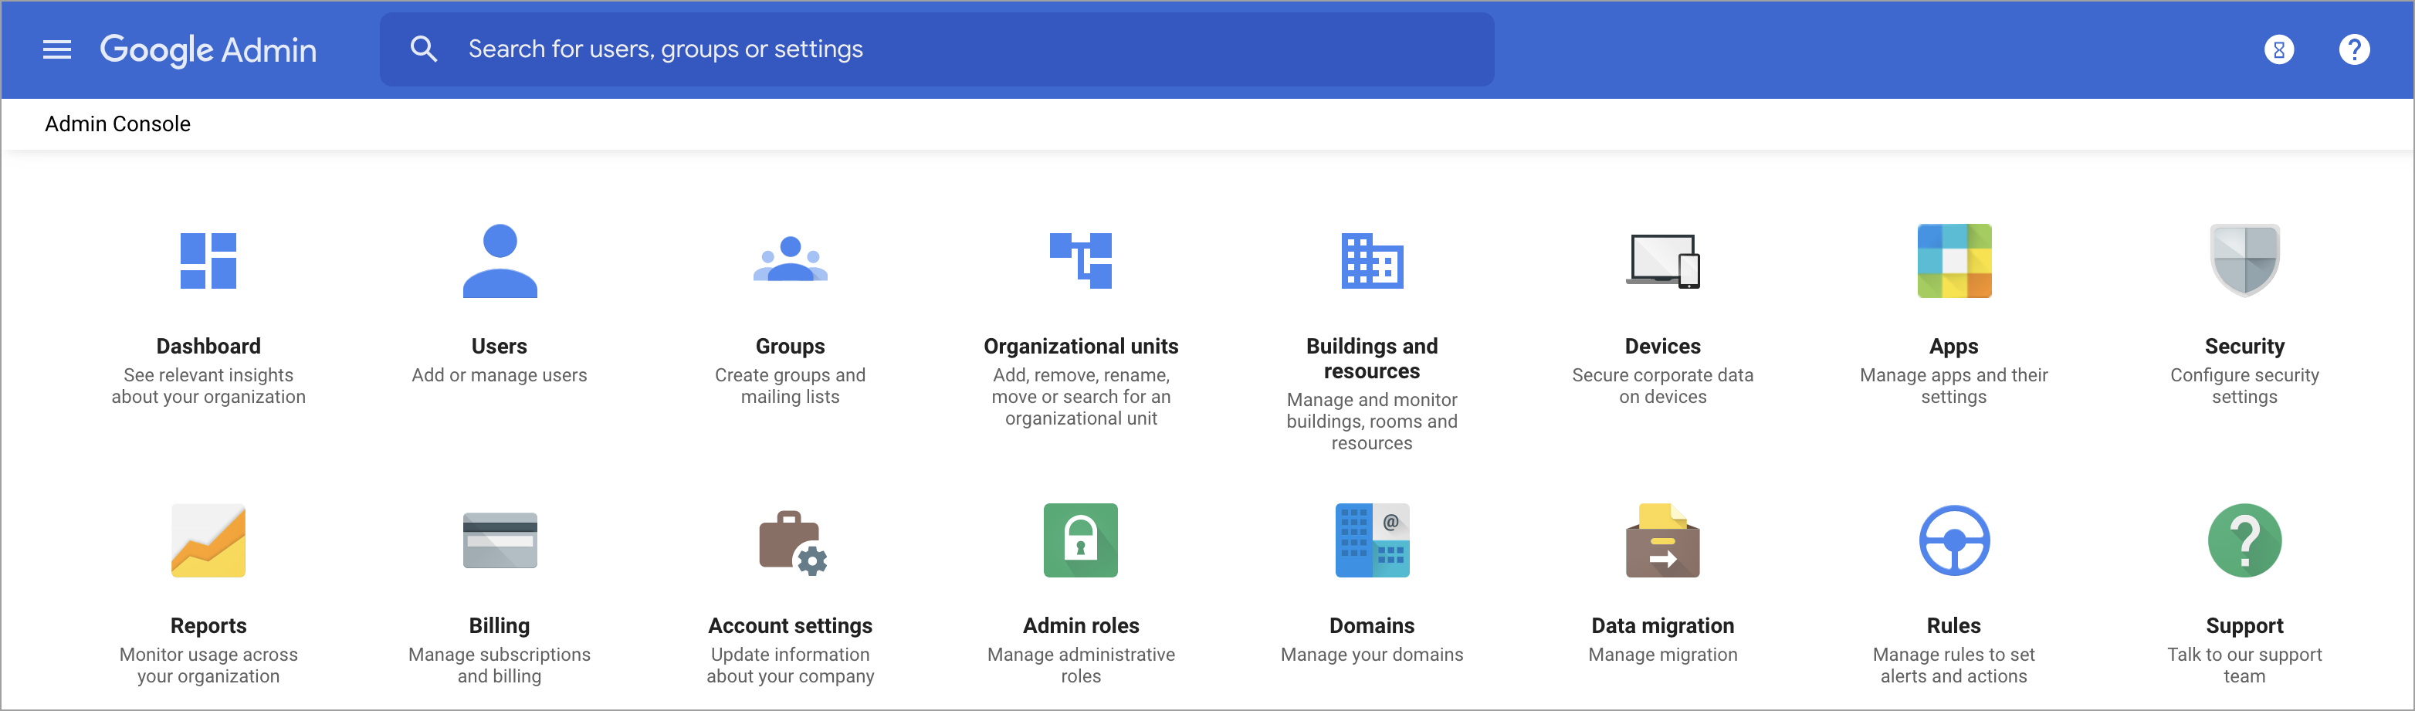Open the colorful Apps icon
The width and height of the screenshot is (2415, 711).
click(1954, 261)
